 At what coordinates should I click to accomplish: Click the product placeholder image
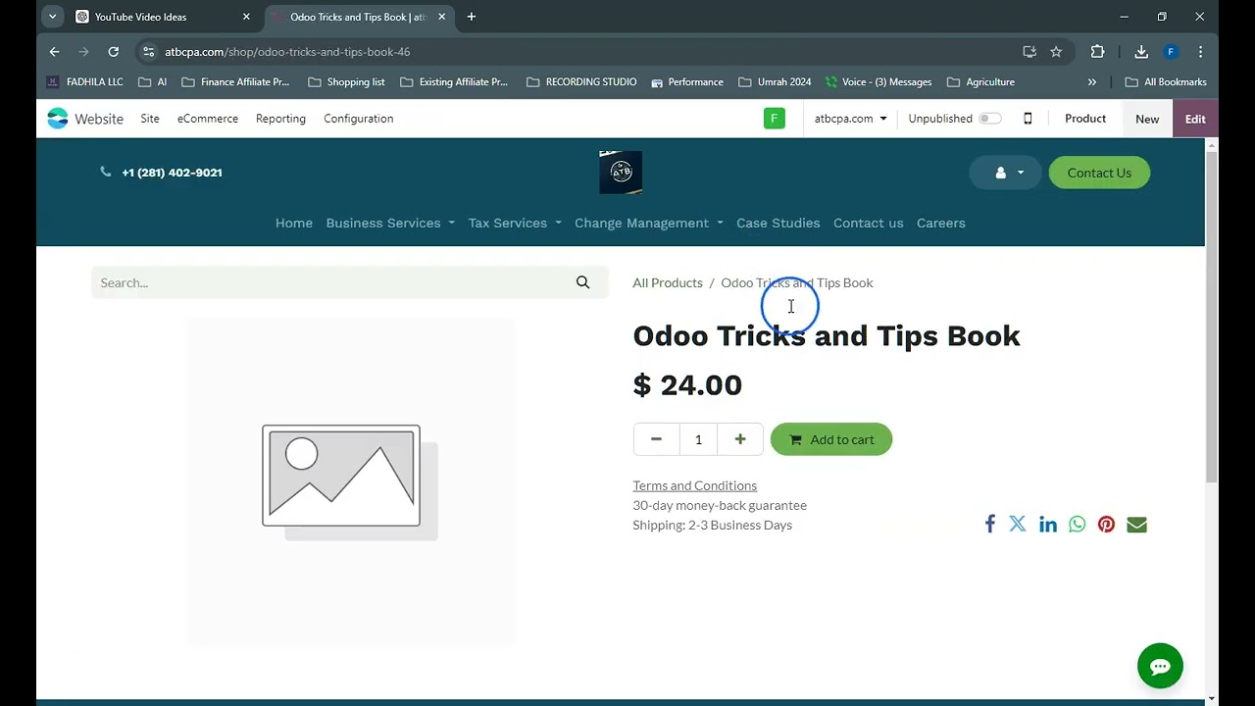coord(350,481)
